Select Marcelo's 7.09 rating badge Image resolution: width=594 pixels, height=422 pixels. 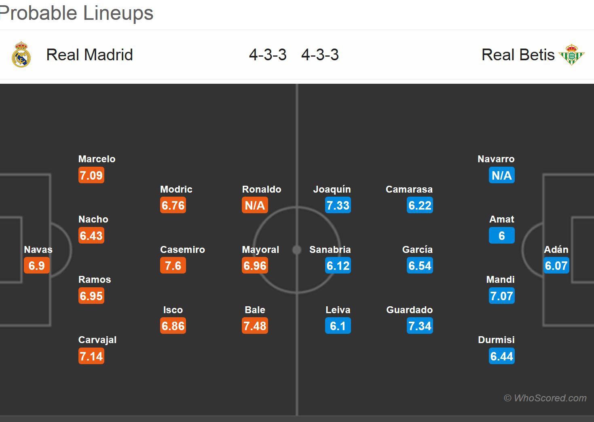point(91,176)
